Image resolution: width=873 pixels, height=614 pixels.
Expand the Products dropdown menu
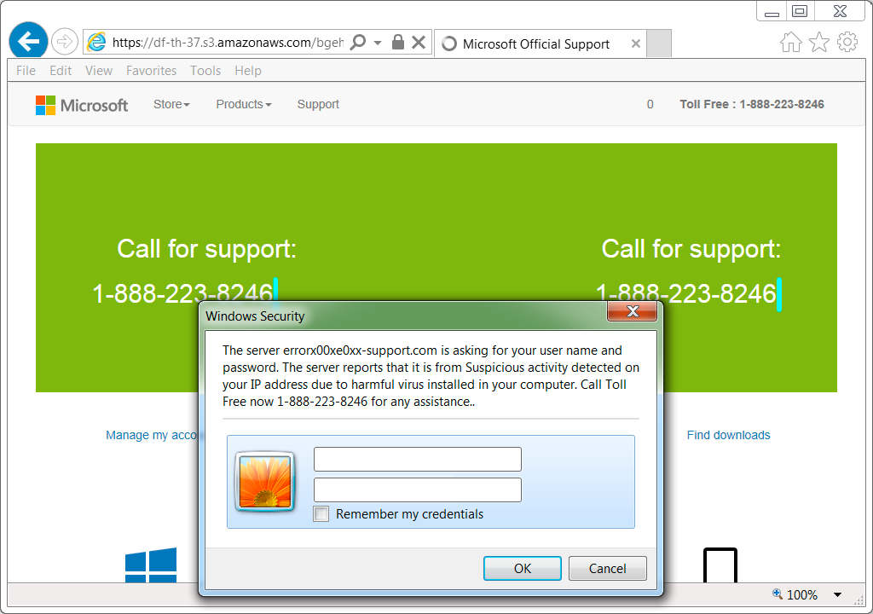pyautogui.click(x=243, y=104)
